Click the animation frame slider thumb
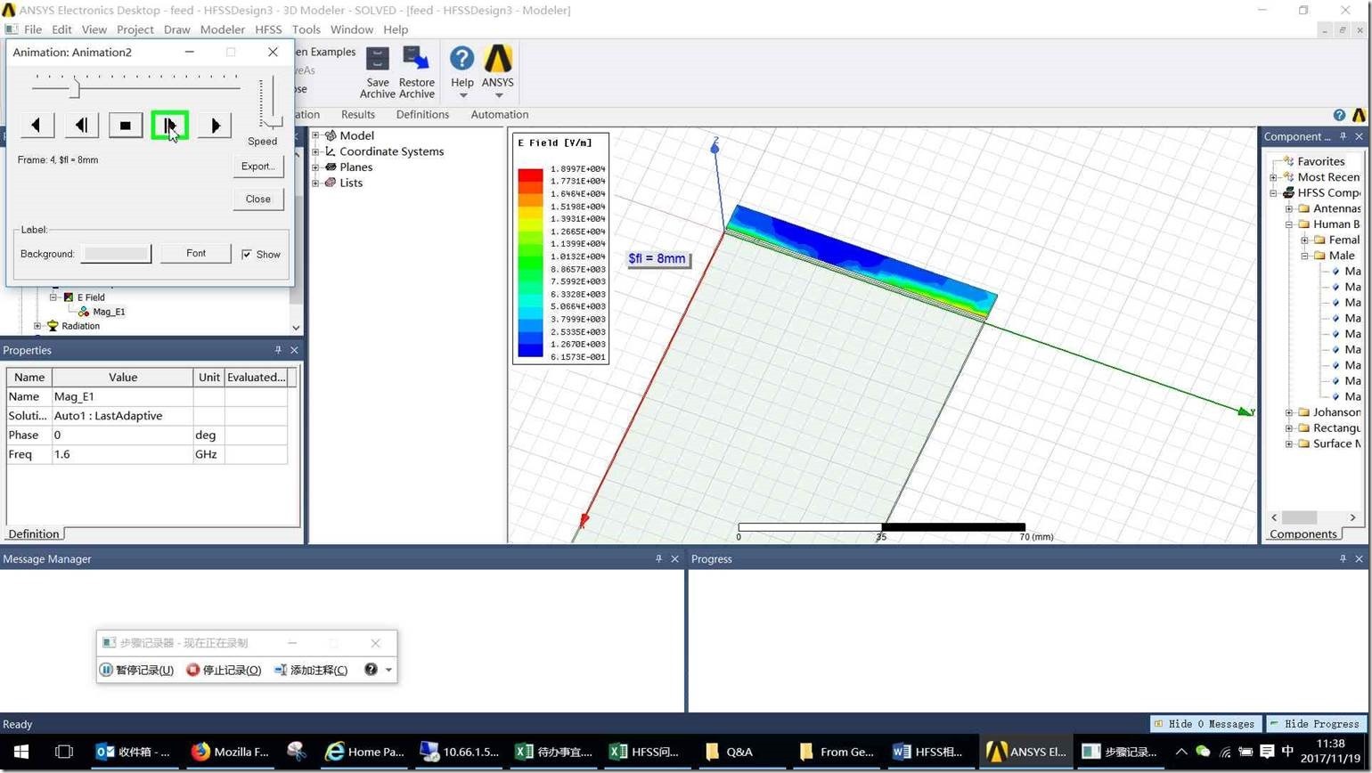Viewport: 1372px width, 773px height. pyautogui.click(x=76, y=88)
